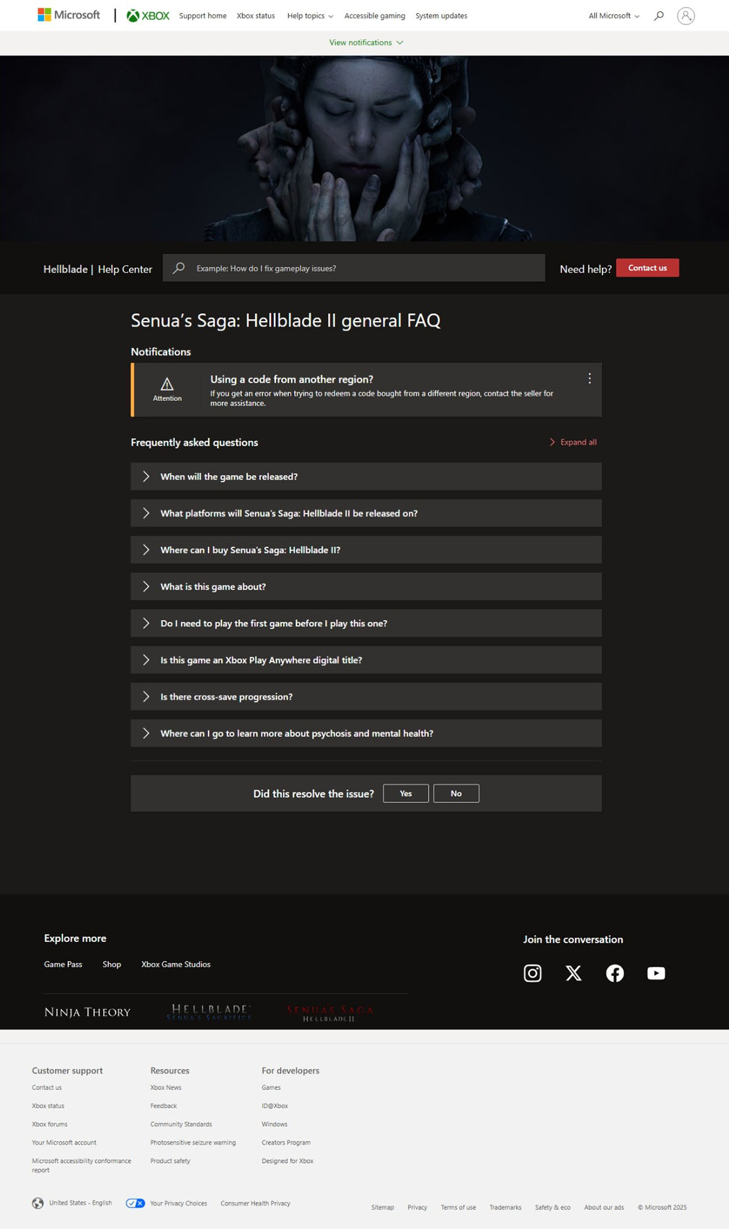The image size is (729, 1229).
Task: Open the YouTube channel icon
Action: pos(655,973)
